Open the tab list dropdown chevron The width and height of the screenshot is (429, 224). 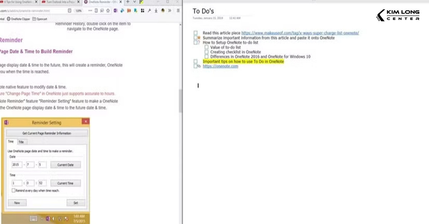135,2
